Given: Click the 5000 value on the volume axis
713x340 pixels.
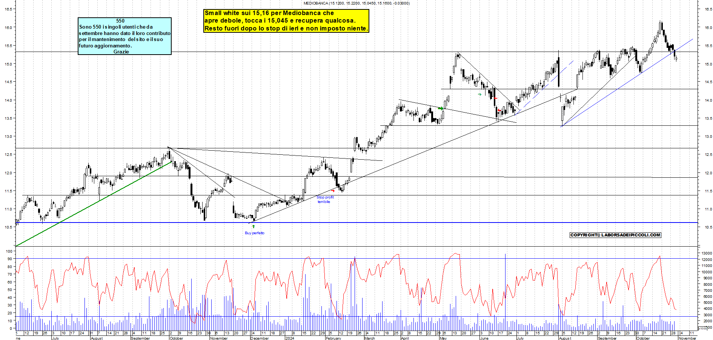Looking at the screenshot, I should tap(707, 303).
